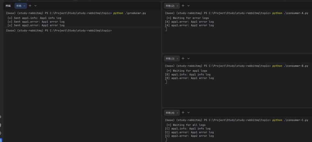Add new terminal session beside 本地 tab
312x142 pixels.
[x=30, y=6]
